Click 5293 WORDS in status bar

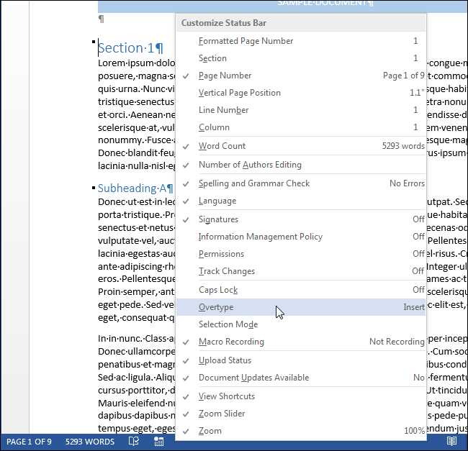(x=90, y=442)
